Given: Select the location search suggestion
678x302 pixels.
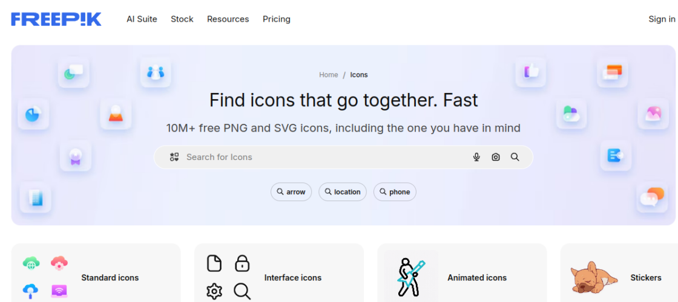Looking at the screenshot, I should pyautogui.click(x=343, y=192).
